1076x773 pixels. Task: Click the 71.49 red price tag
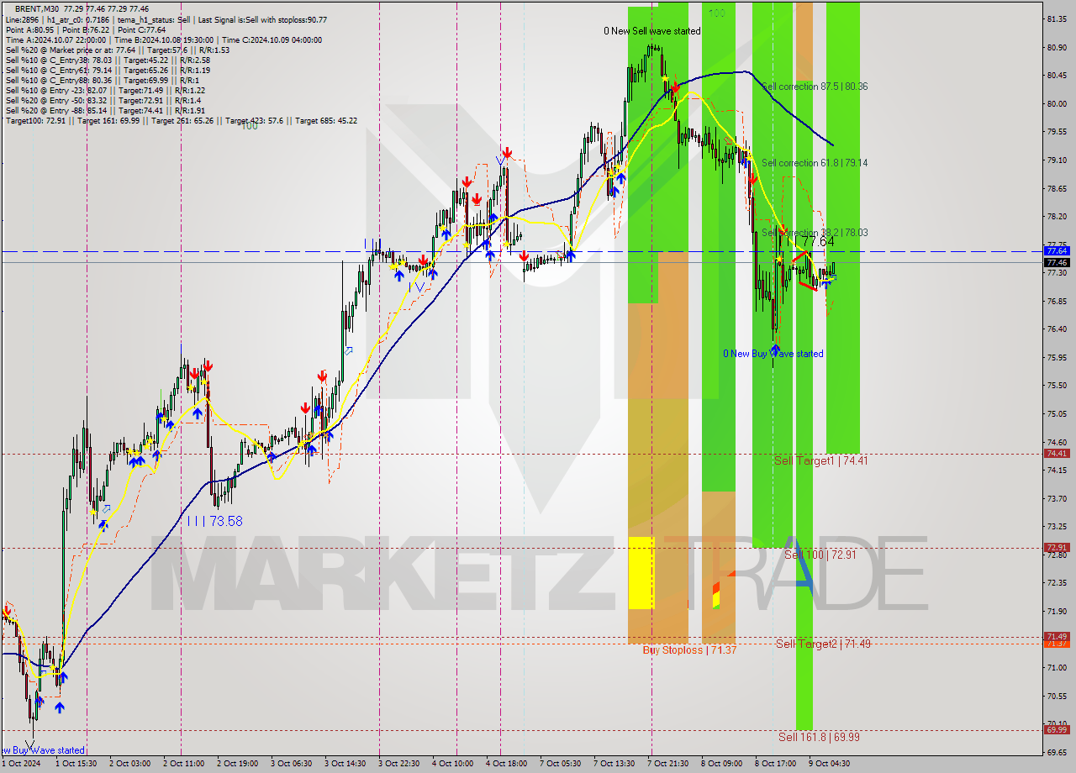tap(1057, 636)
